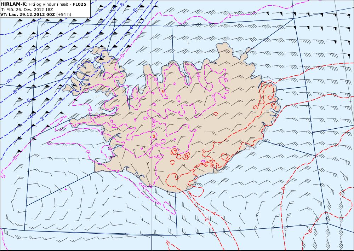354x251 pixels.
Task: Click the 'VT: Lau. 29.12.2012 00Z' line
Action: [x=28, y=14]
